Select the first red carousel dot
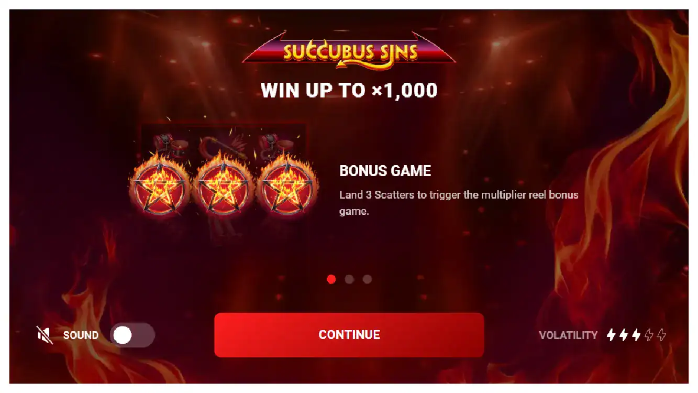Viewport: 698px width, 393px height. 331,279
